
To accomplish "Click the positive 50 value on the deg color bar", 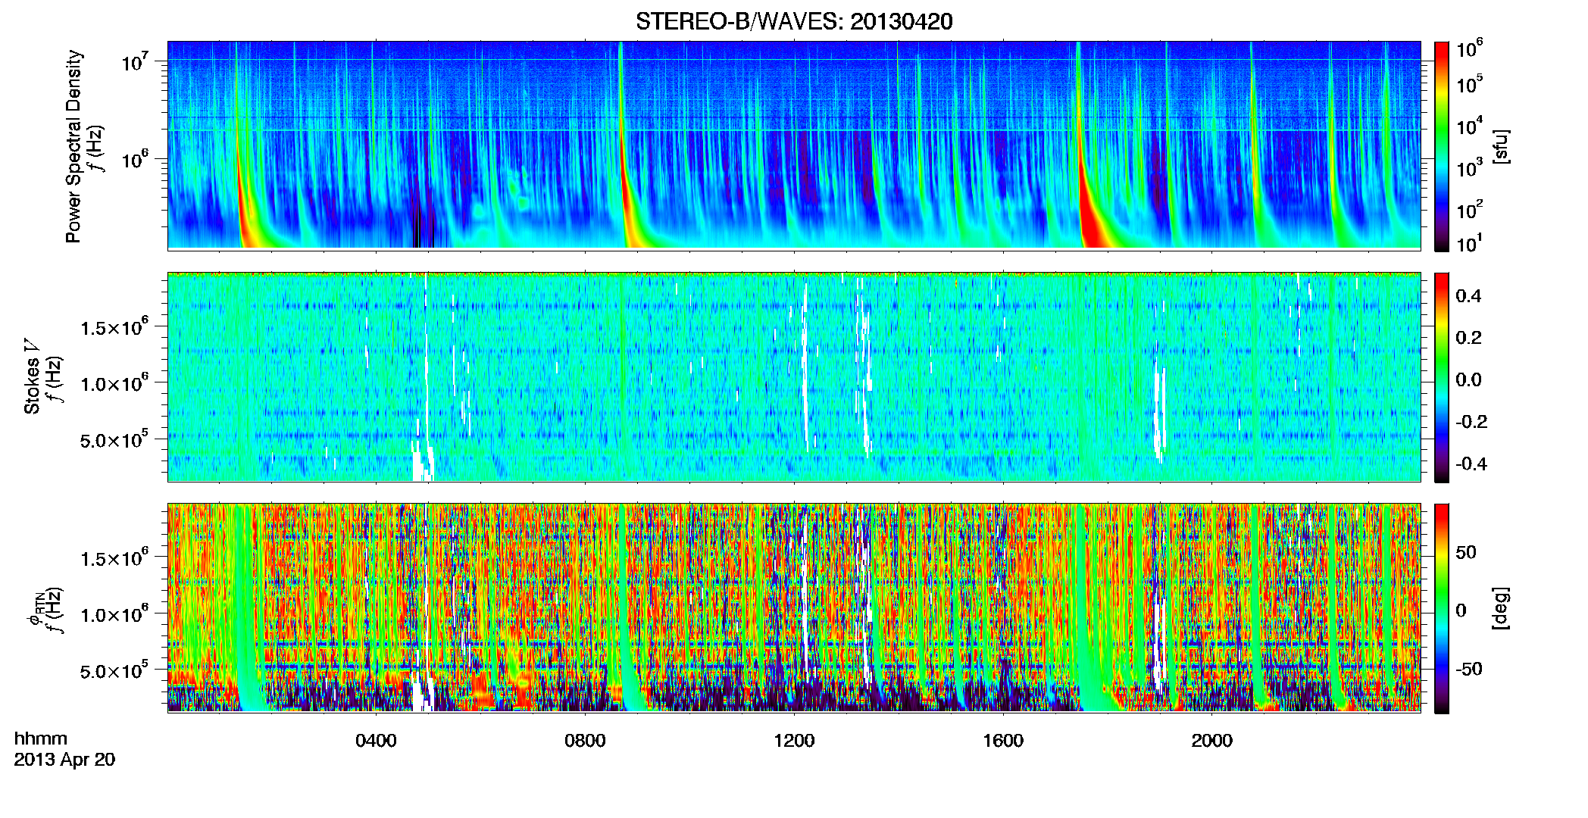I will (1466, 552).
